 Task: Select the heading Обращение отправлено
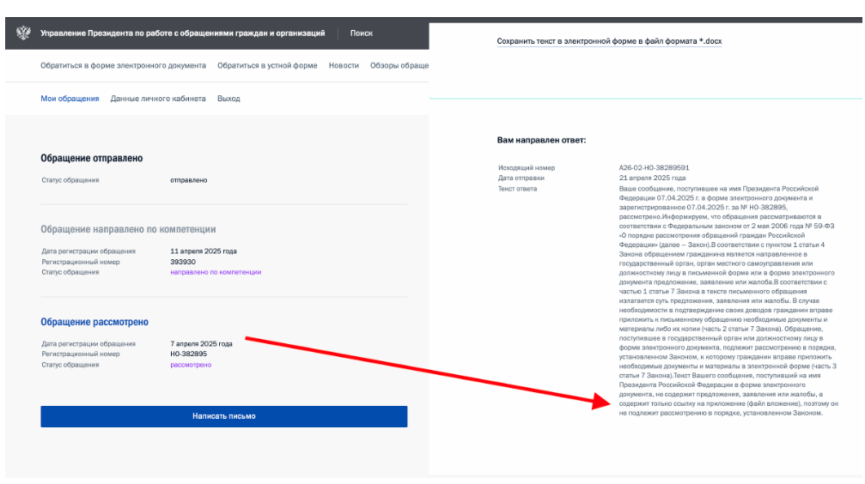click(x=92, y=158)
